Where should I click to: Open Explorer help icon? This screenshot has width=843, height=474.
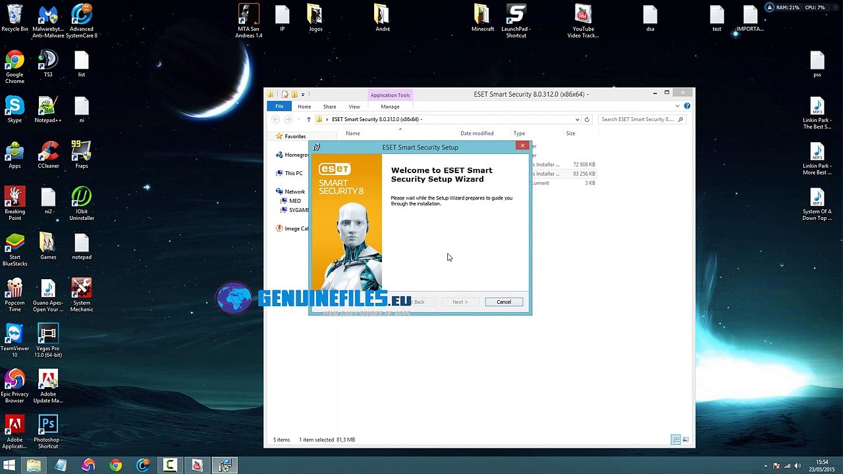(x=687, y=106)
